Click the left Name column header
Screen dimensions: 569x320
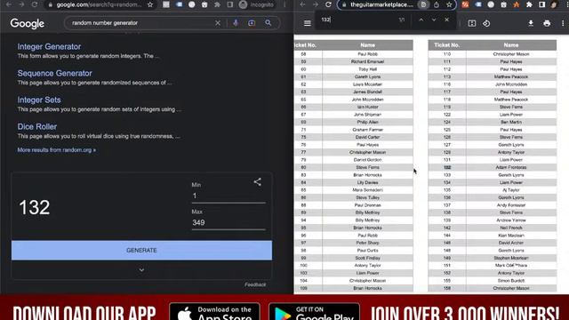tap(367, 45)
